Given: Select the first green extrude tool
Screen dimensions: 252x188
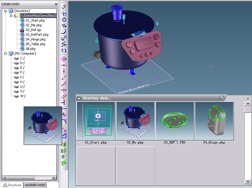Looking at the screenshot, I should (64, 144).
